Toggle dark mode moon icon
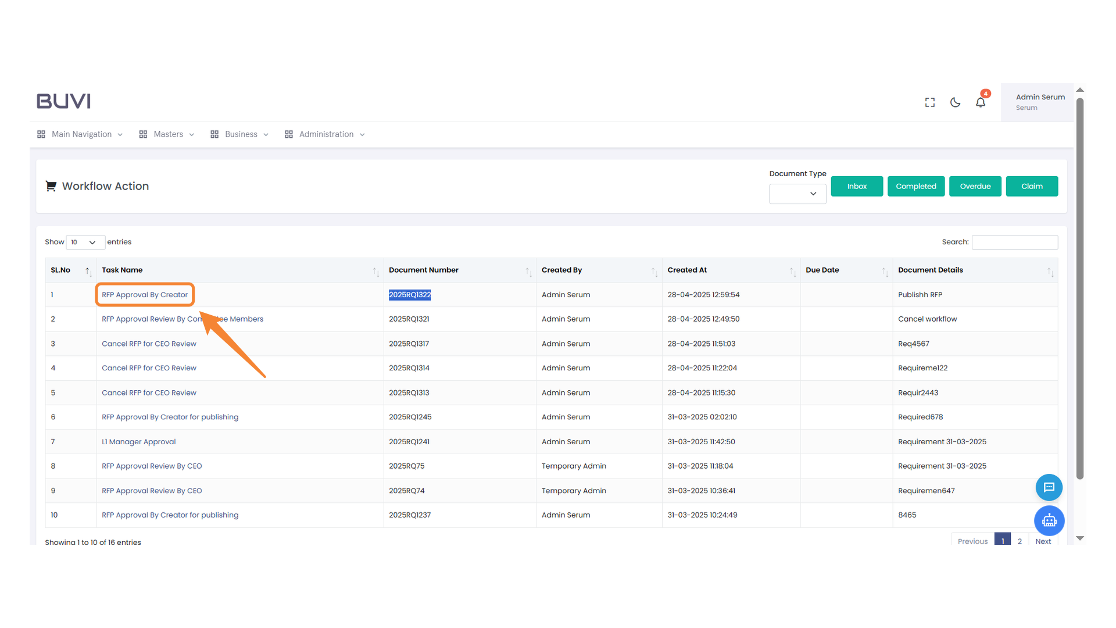Viewport: 1116px width, 628px height. 955,102
